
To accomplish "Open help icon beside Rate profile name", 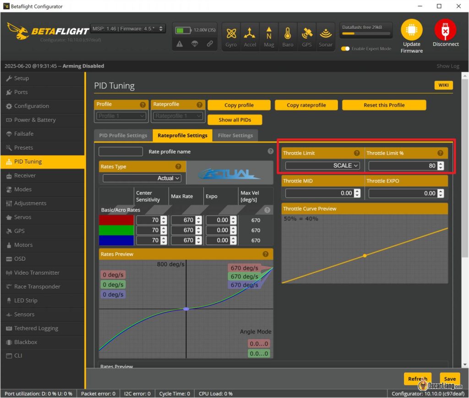I will click(x=270, y=151).
